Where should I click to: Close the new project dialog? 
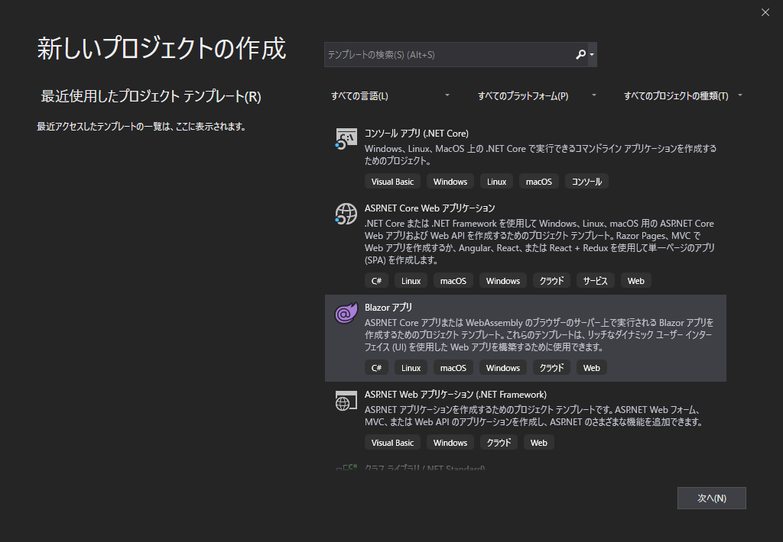(765, 12)
